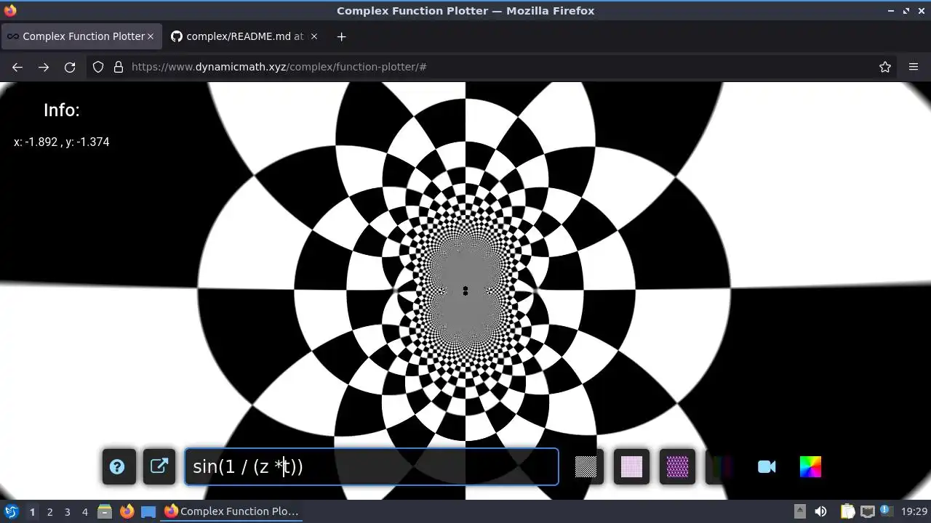Open the update notification tray icon
The width and height of the screenshot is (931, 523).
(887, 511)
